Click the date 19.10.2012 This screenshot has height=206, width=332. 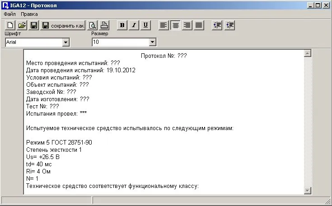pos(121,70)
